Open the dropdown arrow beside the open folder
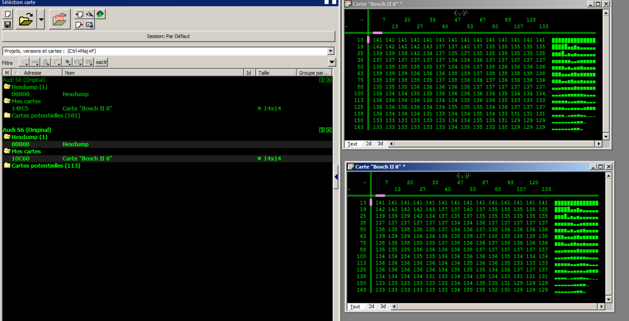This screenshot has height=321, width=629. [x=41, y=20]
